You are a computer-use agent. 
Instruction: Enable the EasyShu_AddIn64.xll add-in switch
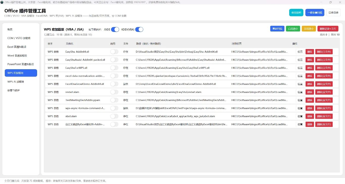114,52
